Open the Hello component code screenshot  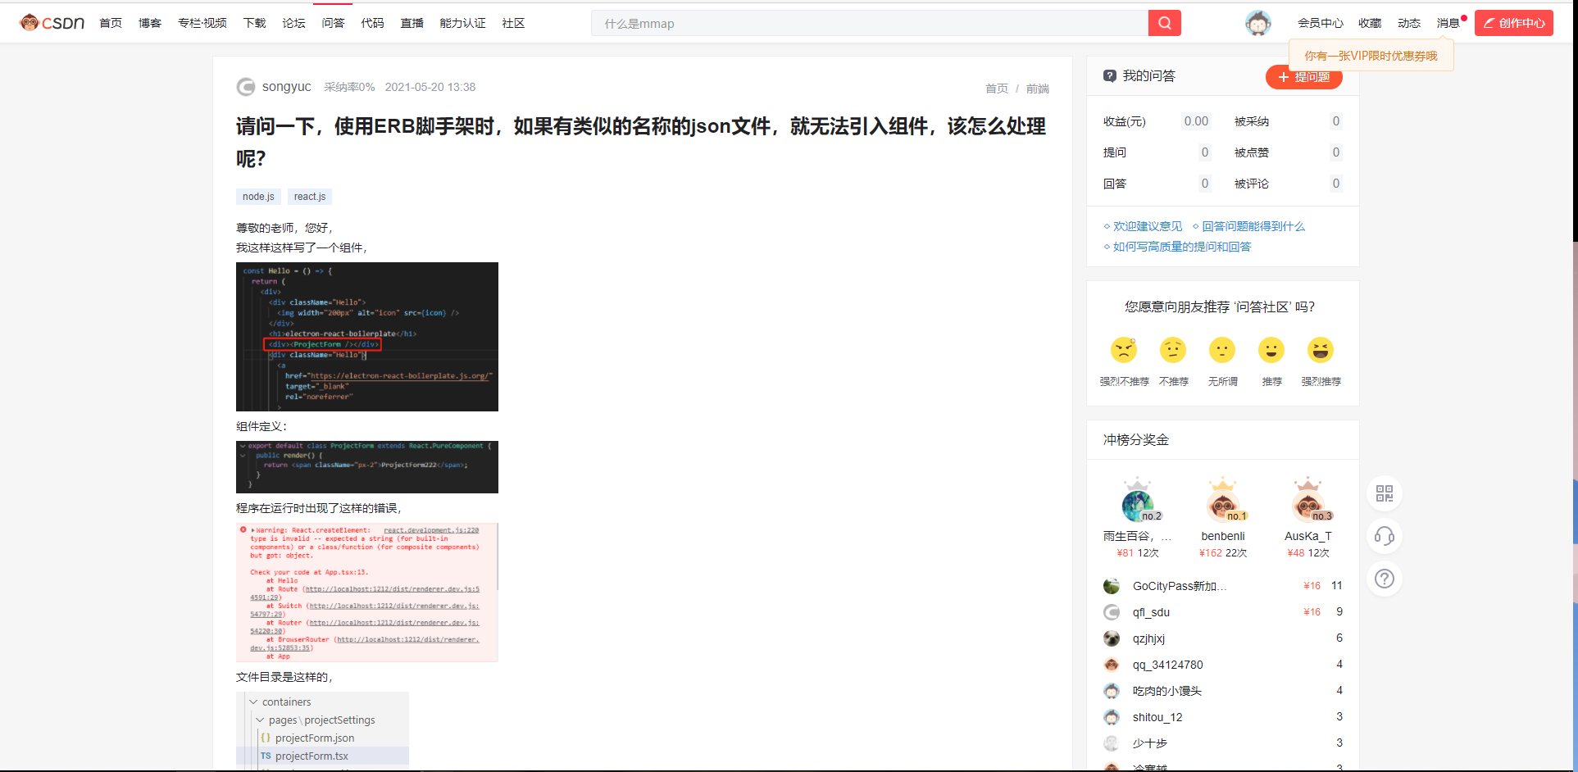tap(367, 337)
